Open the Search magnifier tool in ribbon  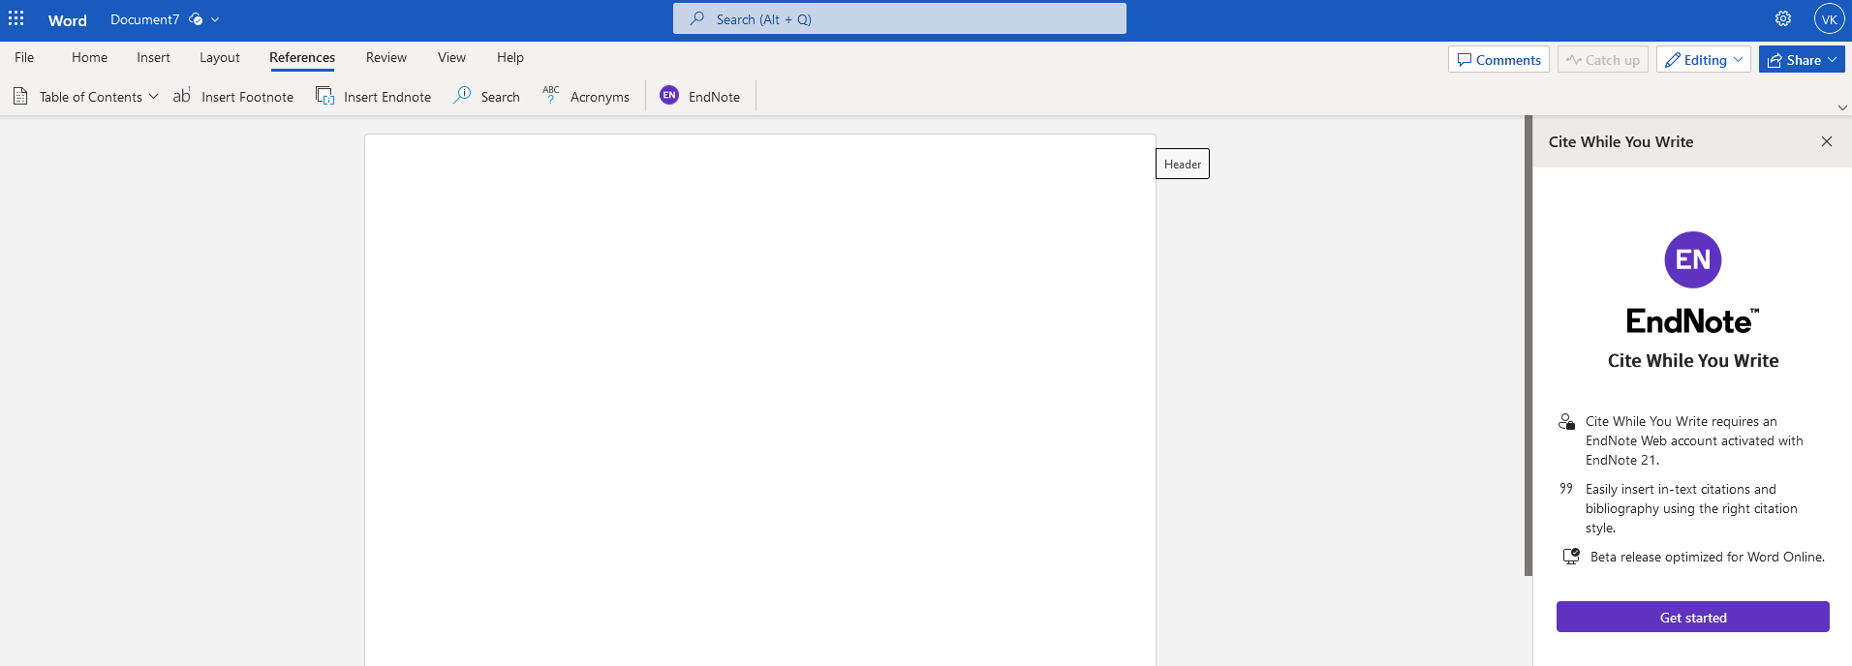coord(462,95)
